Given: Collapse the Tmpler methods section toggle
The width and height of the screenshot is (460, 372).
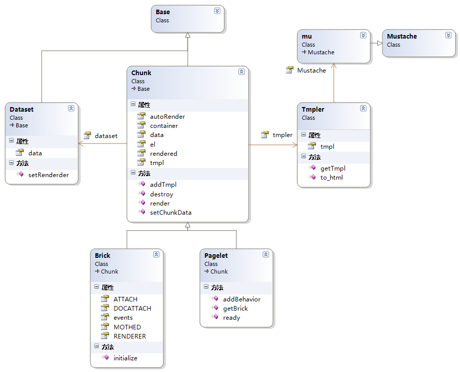Looking at the screenshot, I should coord(303,157).
